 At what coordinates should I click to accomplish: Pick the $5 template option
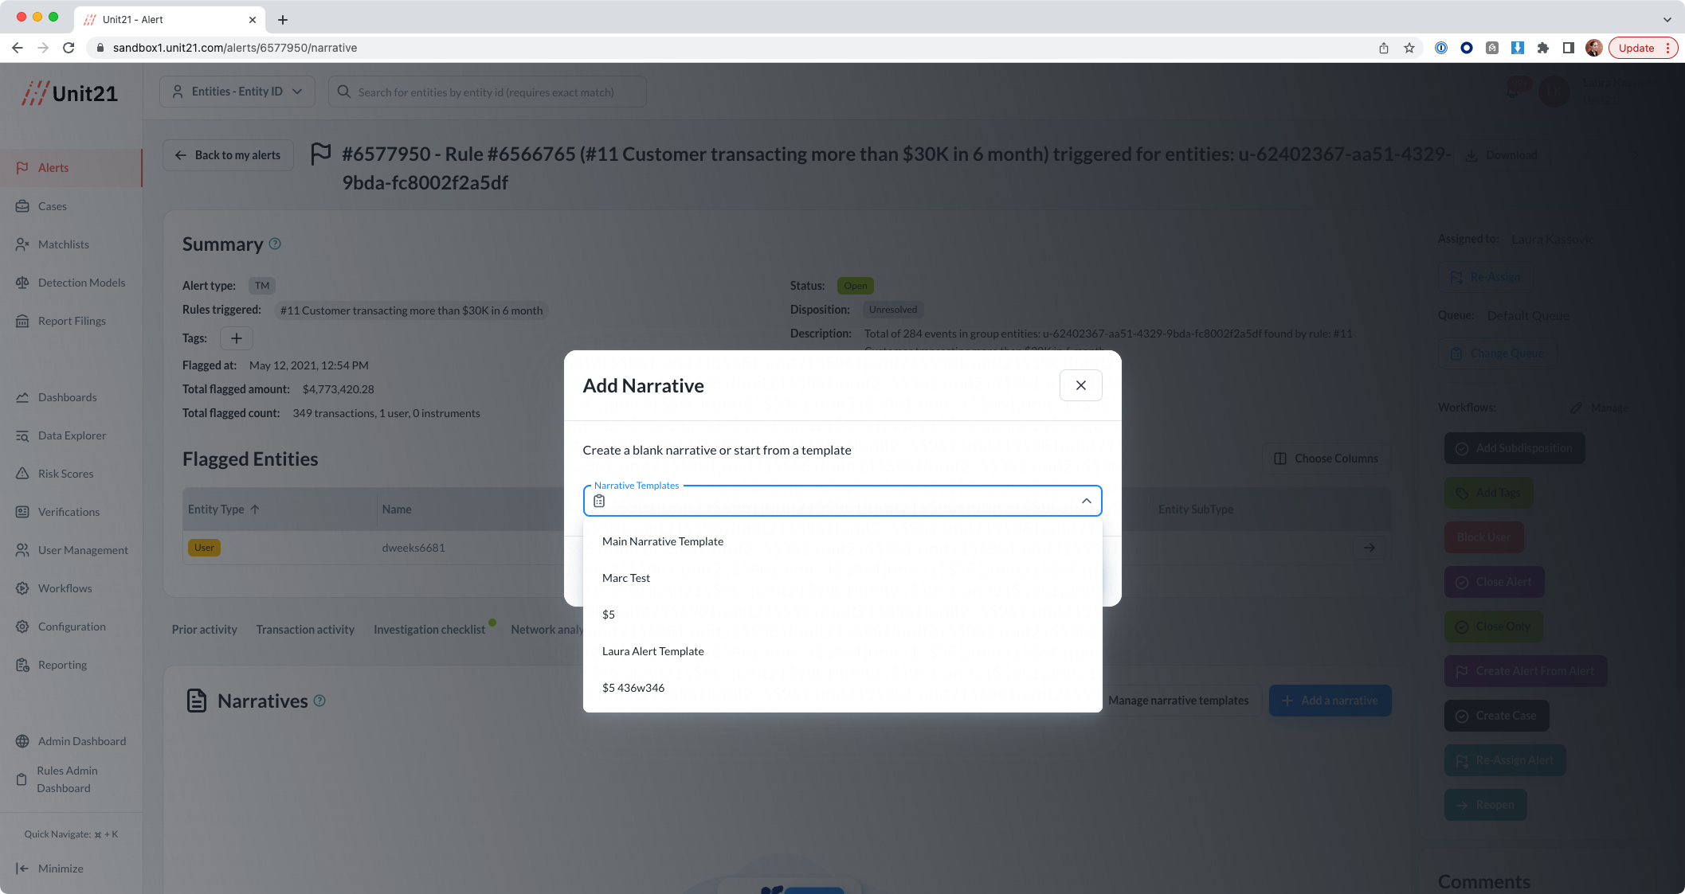[842, 615]
